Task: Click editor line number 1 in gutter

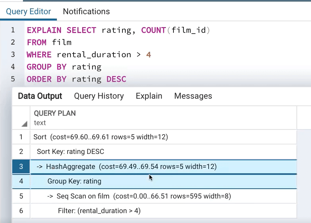Action: tap(13, 30)
